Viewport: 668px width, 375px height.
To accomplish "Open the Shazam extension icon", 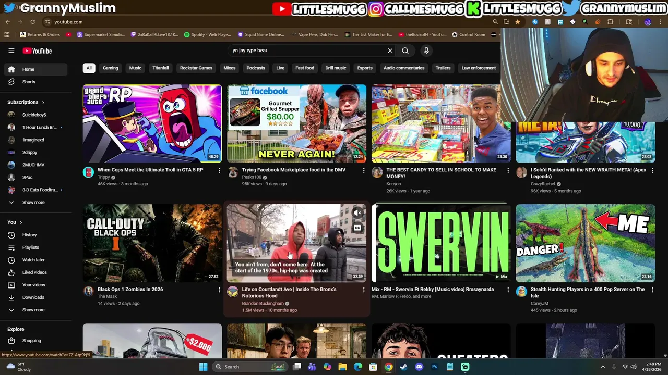I will (x=535, y=22).
